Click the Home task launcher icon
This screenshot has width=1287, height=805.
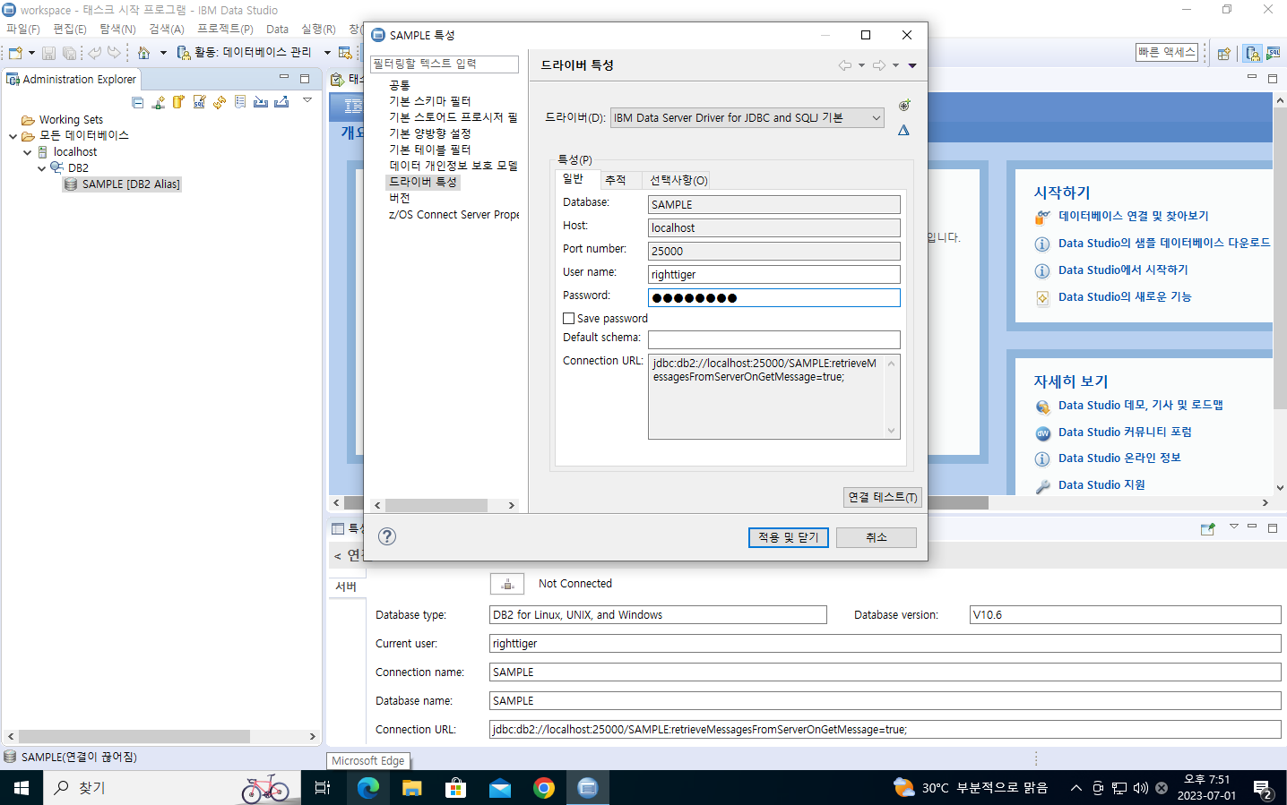[x=143, y=53]
